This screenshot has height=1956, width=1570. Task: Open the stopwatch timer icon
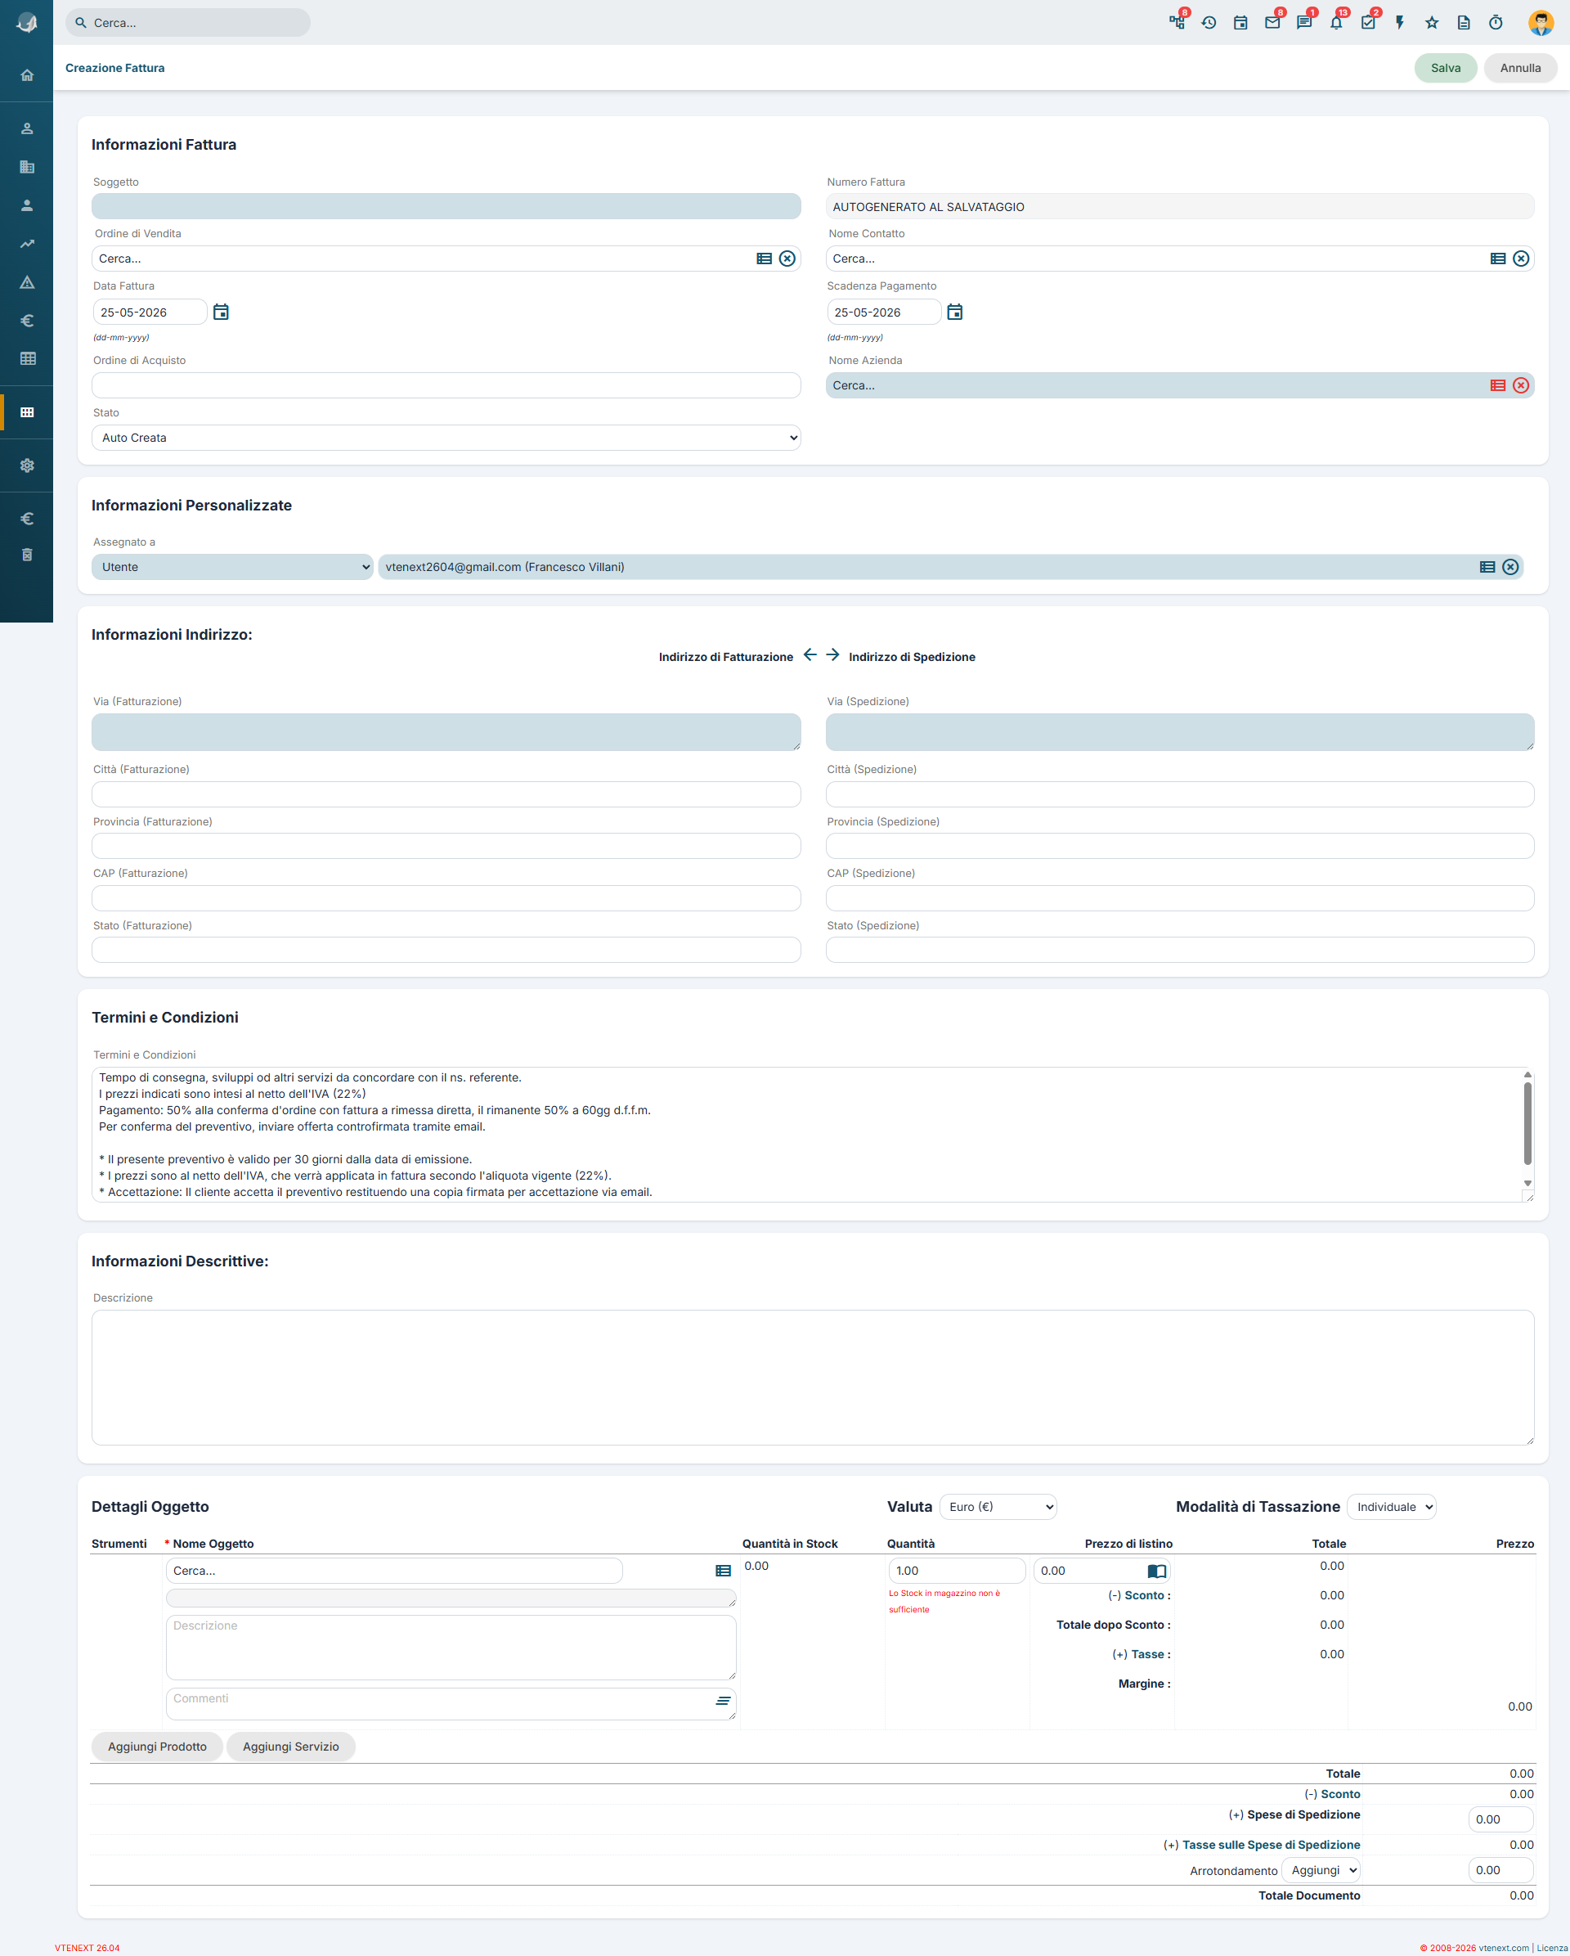click(x=1496, y=23)
